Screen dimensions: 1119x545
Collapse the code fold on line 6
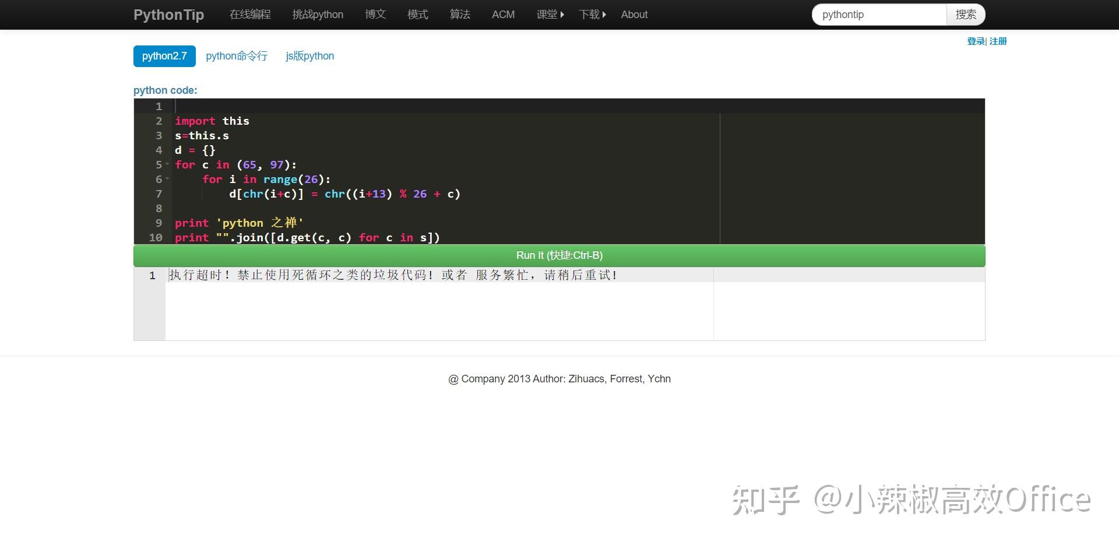pyautogui.click(x=167, y=180)
